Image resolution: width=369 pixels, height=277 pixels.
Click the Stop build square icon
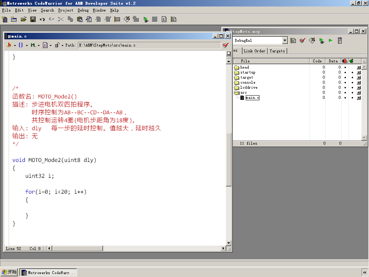[155, 19]
